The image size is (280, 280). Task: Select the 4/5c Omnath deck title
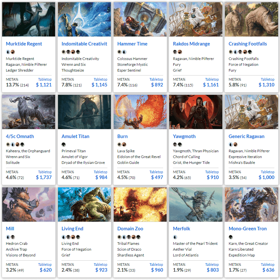20,136
